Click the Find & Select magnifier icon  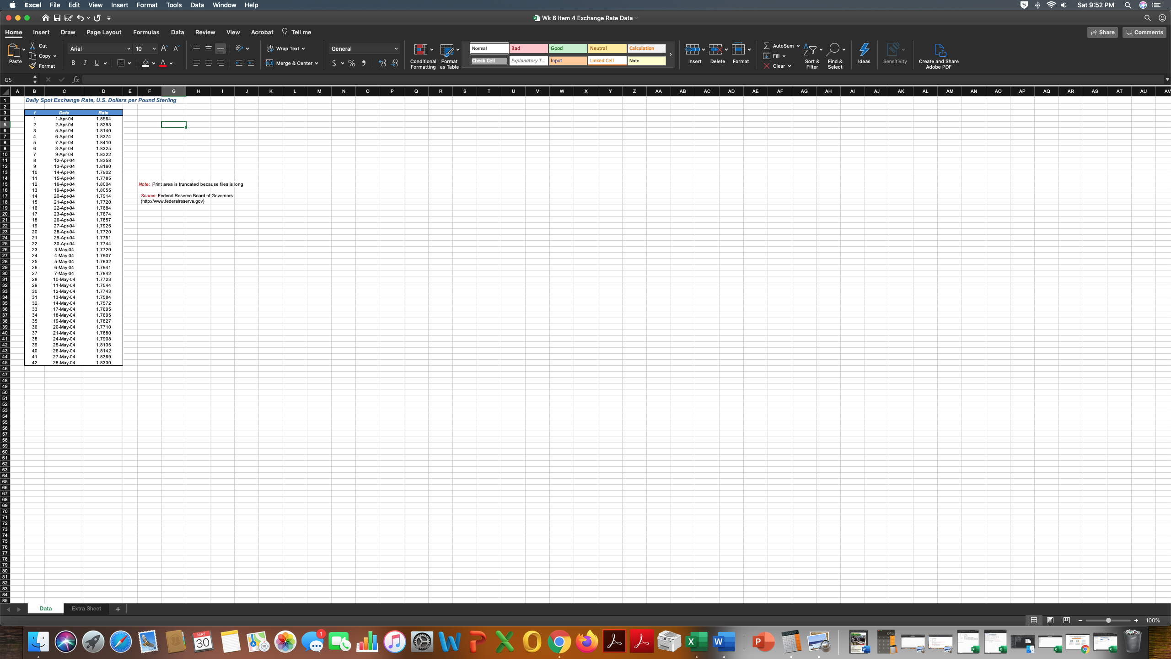(833, 49)
